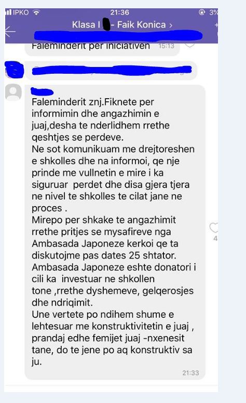Tap the back arrow in chat header
Screen dimensions: 246x403
(x=10, y=32)
